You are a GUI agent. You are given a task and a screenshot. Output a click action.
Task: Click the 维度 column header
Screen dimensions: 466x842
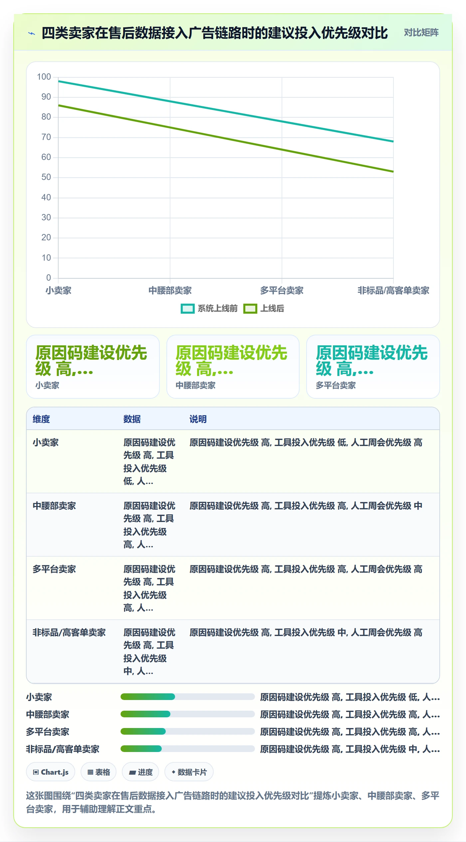[x=41, y=419]
